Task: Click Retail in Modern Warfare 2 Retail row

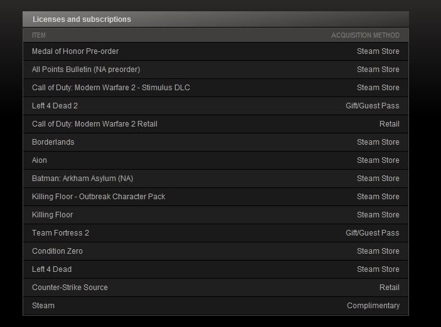Action: (390, 124)
